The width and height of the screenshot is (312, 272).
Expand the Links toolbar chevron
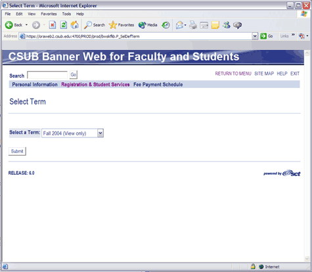click(x=293, y=35)
